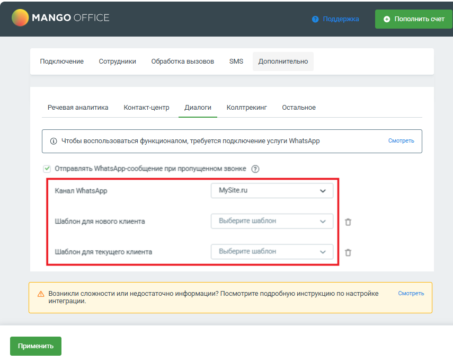Screen dimensions: 453x361
Task: Click the 'Возникли сложности' notice text
Action: pos(214,297)
